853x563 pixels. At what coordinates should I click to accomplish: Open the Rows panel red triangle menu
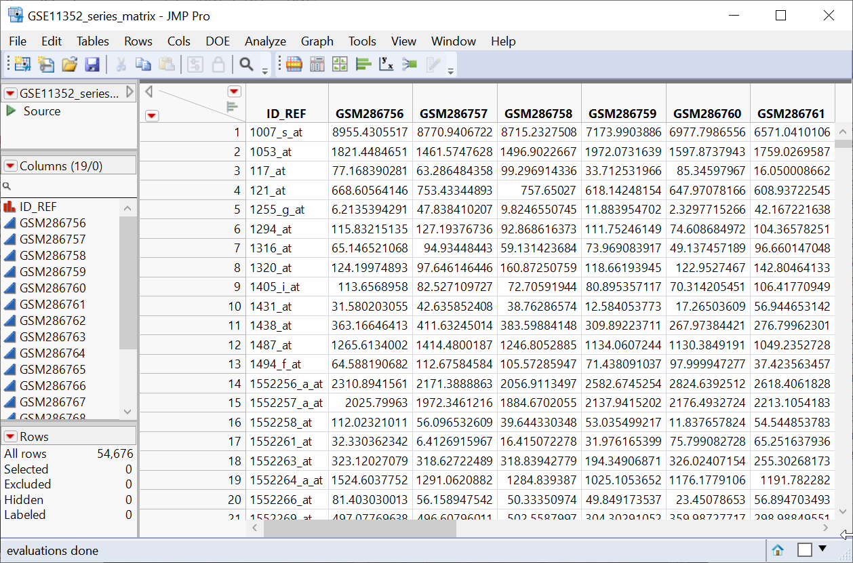click(9, 436)
